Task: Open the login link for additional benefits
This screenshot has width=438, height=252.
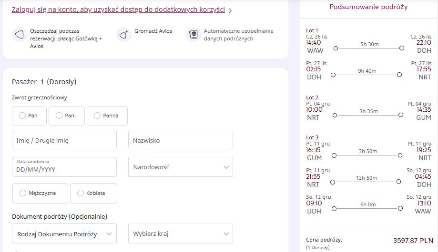Action: pyautogui.click(x=118, y=10)
